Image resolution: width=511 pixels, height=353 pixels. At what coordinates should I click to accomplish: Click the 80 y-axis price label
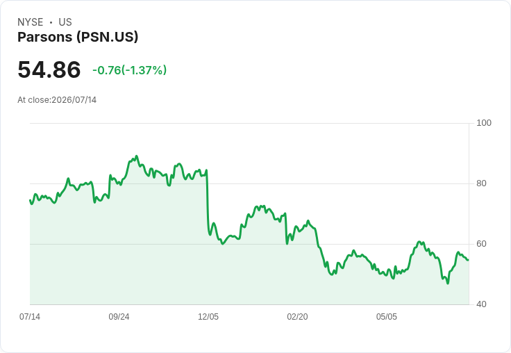[481, 183]
